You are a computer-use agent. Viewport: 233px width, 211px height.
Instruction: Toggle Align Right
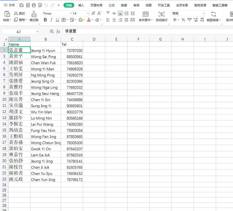coord(120,20)
